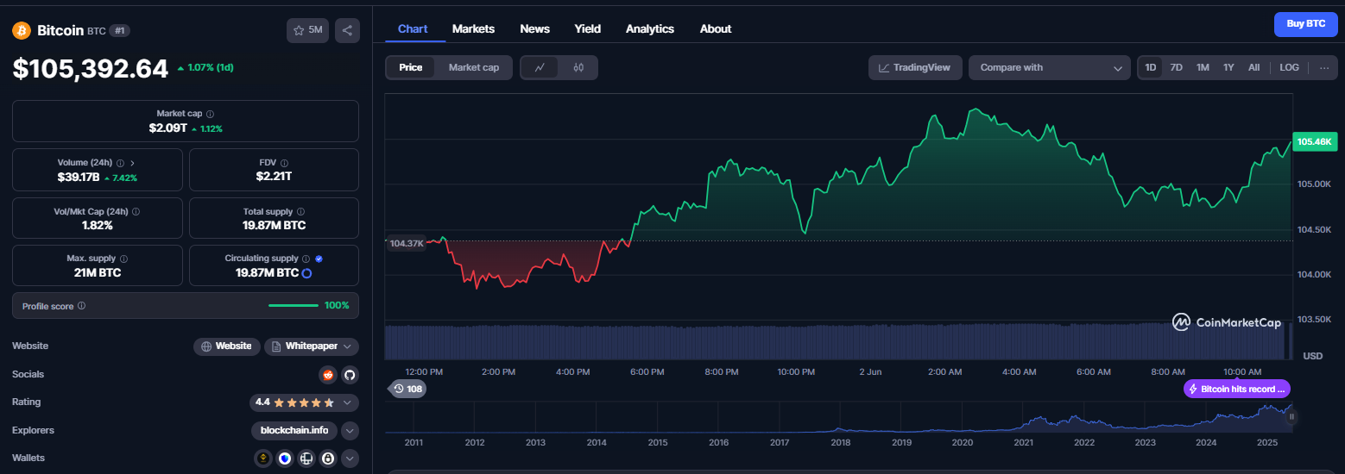Switch to the Markets tab
1345x474 pixels.
click(473, 28)
